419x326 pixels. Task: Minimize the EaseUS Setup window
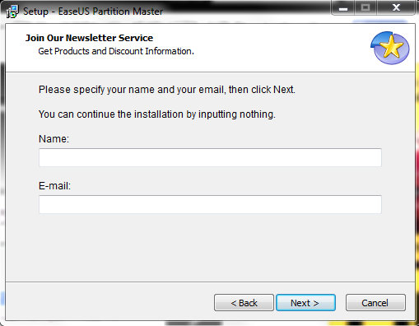(343, 8)
